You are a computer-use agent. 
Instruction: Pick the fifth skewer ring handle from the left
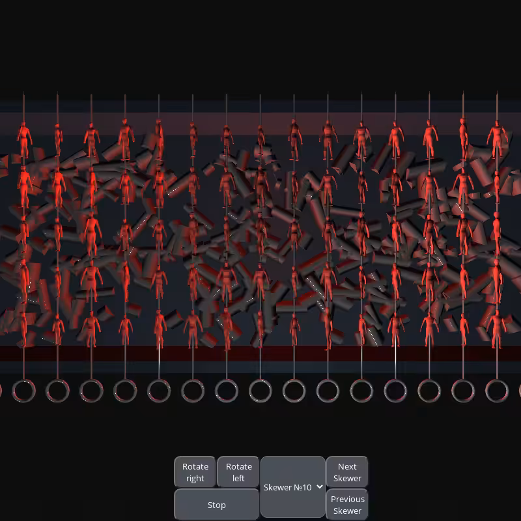(x=159, y=391)
